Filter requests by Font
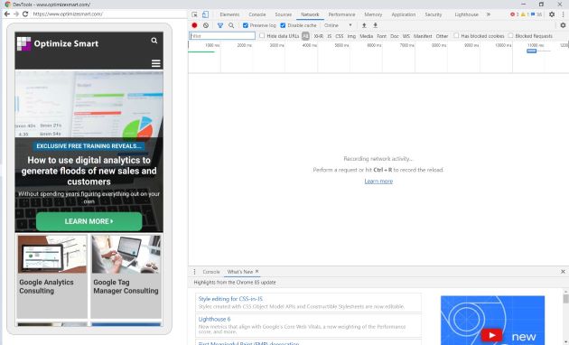Screen dimensions: 569x345 click(x=382, y=36)
